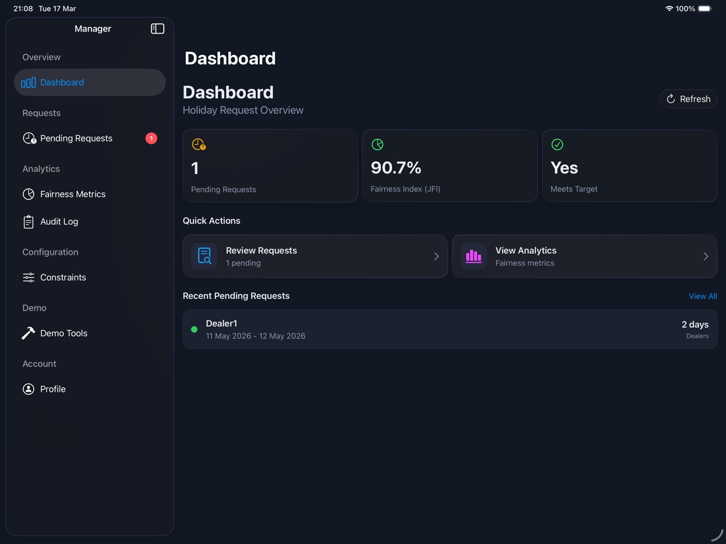The height and width of the screenshot is (544, 726).
Task: Open the Fairness Index (JFI) card
Action: [450, 166]
